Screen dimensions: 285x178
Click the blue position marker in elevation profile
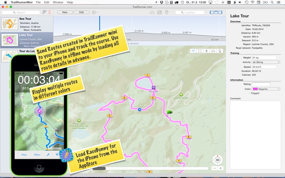(100, 23)
